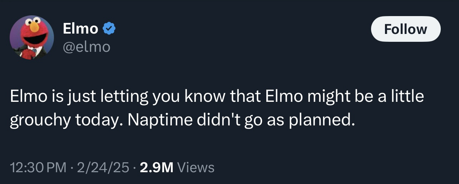Viewport: 459px width, 184px height.
Task: Click the 2.9M view count number
Action: point(156,167)
